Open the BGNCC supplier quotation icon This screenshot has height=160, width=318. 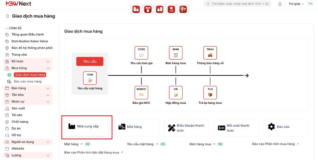141,93
